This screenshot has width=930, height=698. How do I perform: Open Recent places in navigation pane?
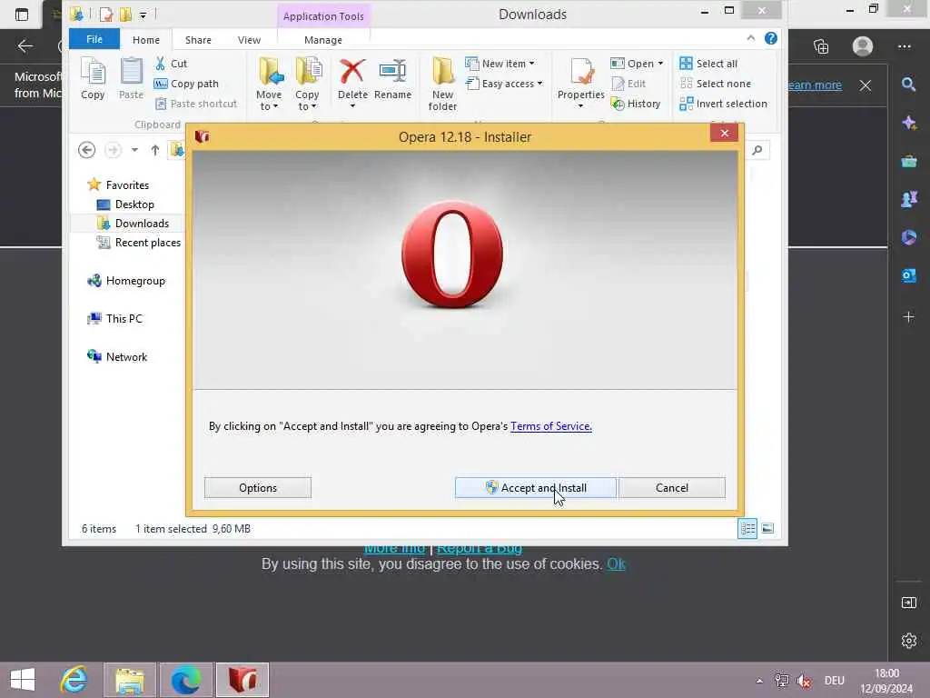(x=139, y=242)
